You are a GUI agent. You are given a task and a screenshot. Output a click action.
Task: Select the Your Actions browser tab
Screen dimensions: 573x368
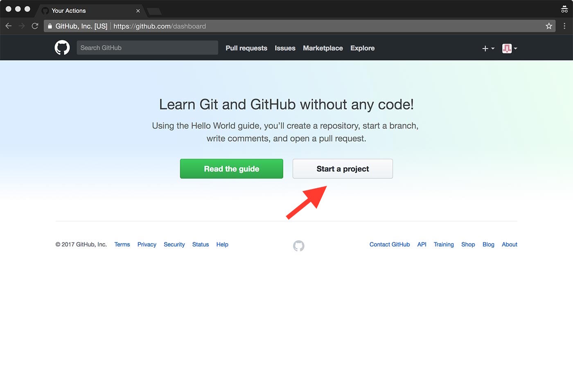[90, 11]
